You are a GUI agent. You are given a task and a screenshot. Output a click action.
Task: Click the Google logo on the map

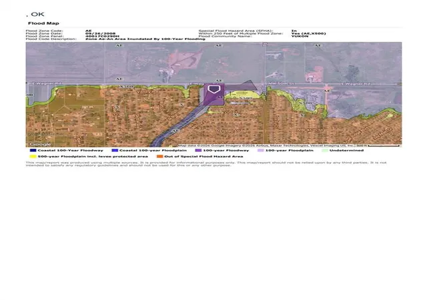click(x=40, y=144)
